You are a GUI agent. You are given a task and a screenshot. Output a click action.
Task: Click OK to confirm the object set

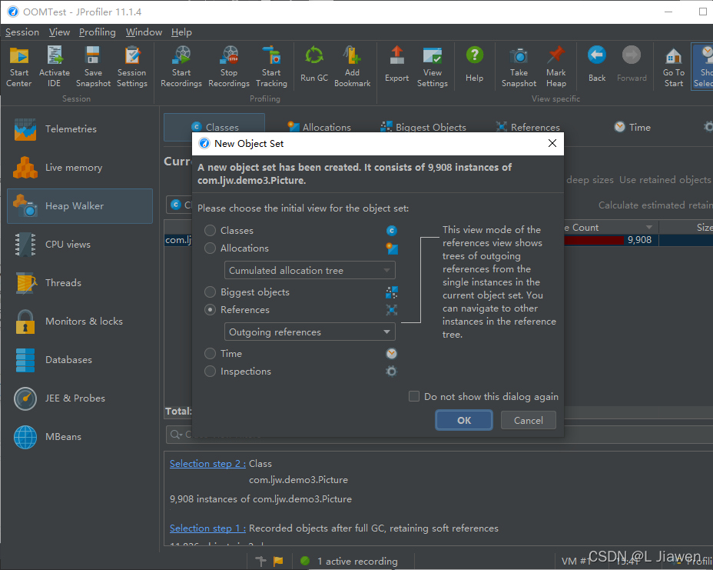[x=464, y=420]
